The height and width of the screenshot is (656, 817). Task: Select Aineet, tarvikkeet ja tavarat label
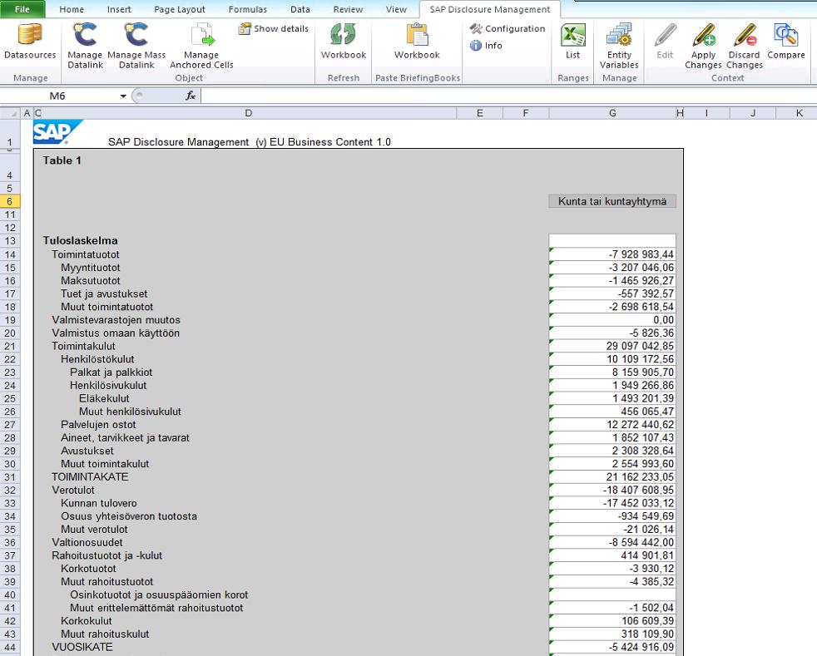point(125,438)
